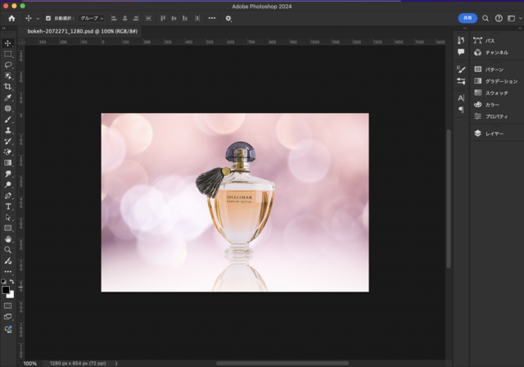The image size is (524, 367).
Task: Open options bar gear settings
Action: point(228,18)
